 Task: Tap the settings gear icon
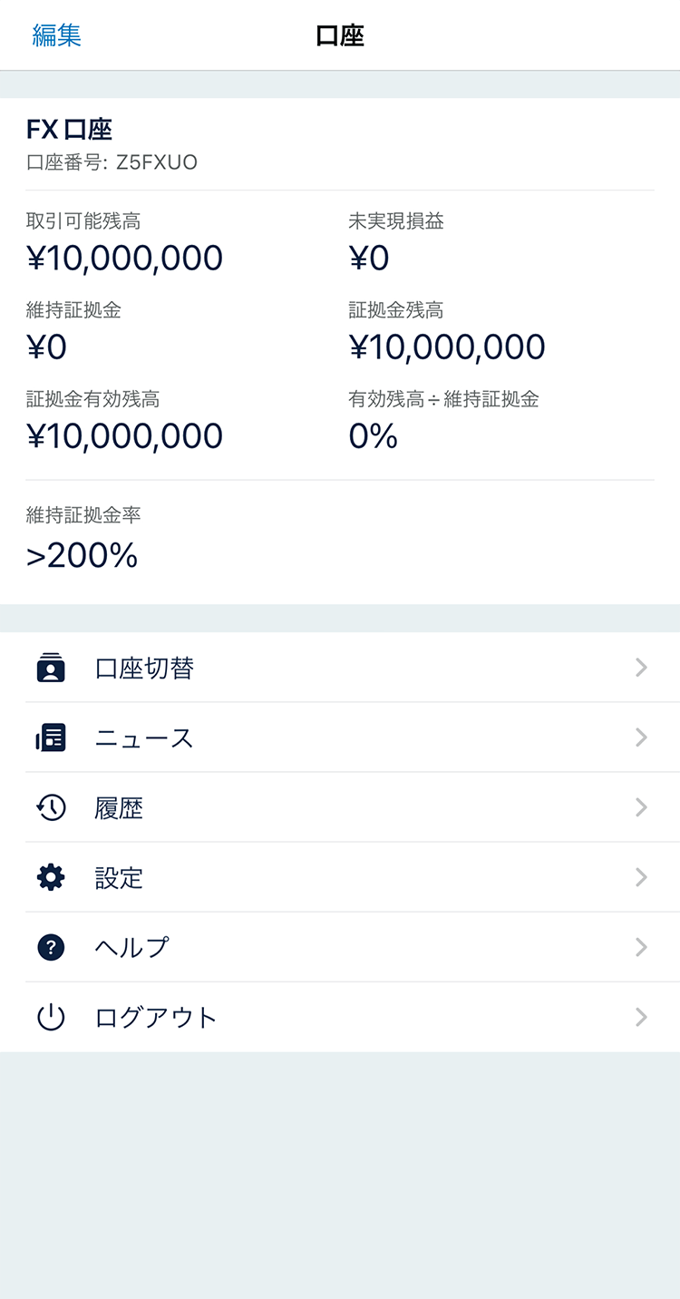[x=51, y=877]
